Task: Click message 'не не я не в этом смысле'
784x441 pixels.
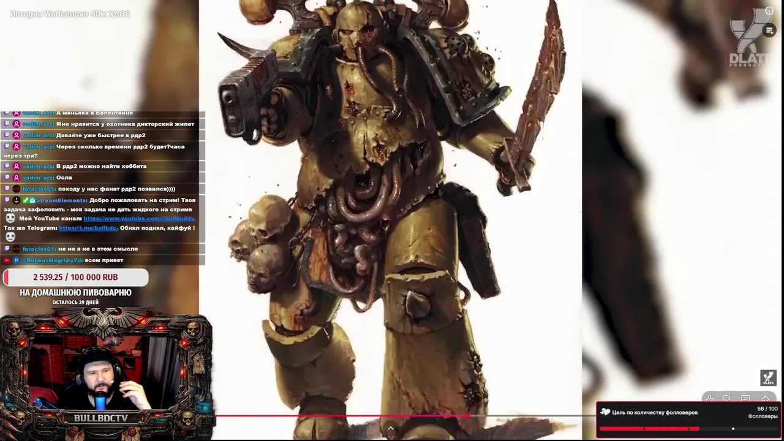Action: point(98,249)
